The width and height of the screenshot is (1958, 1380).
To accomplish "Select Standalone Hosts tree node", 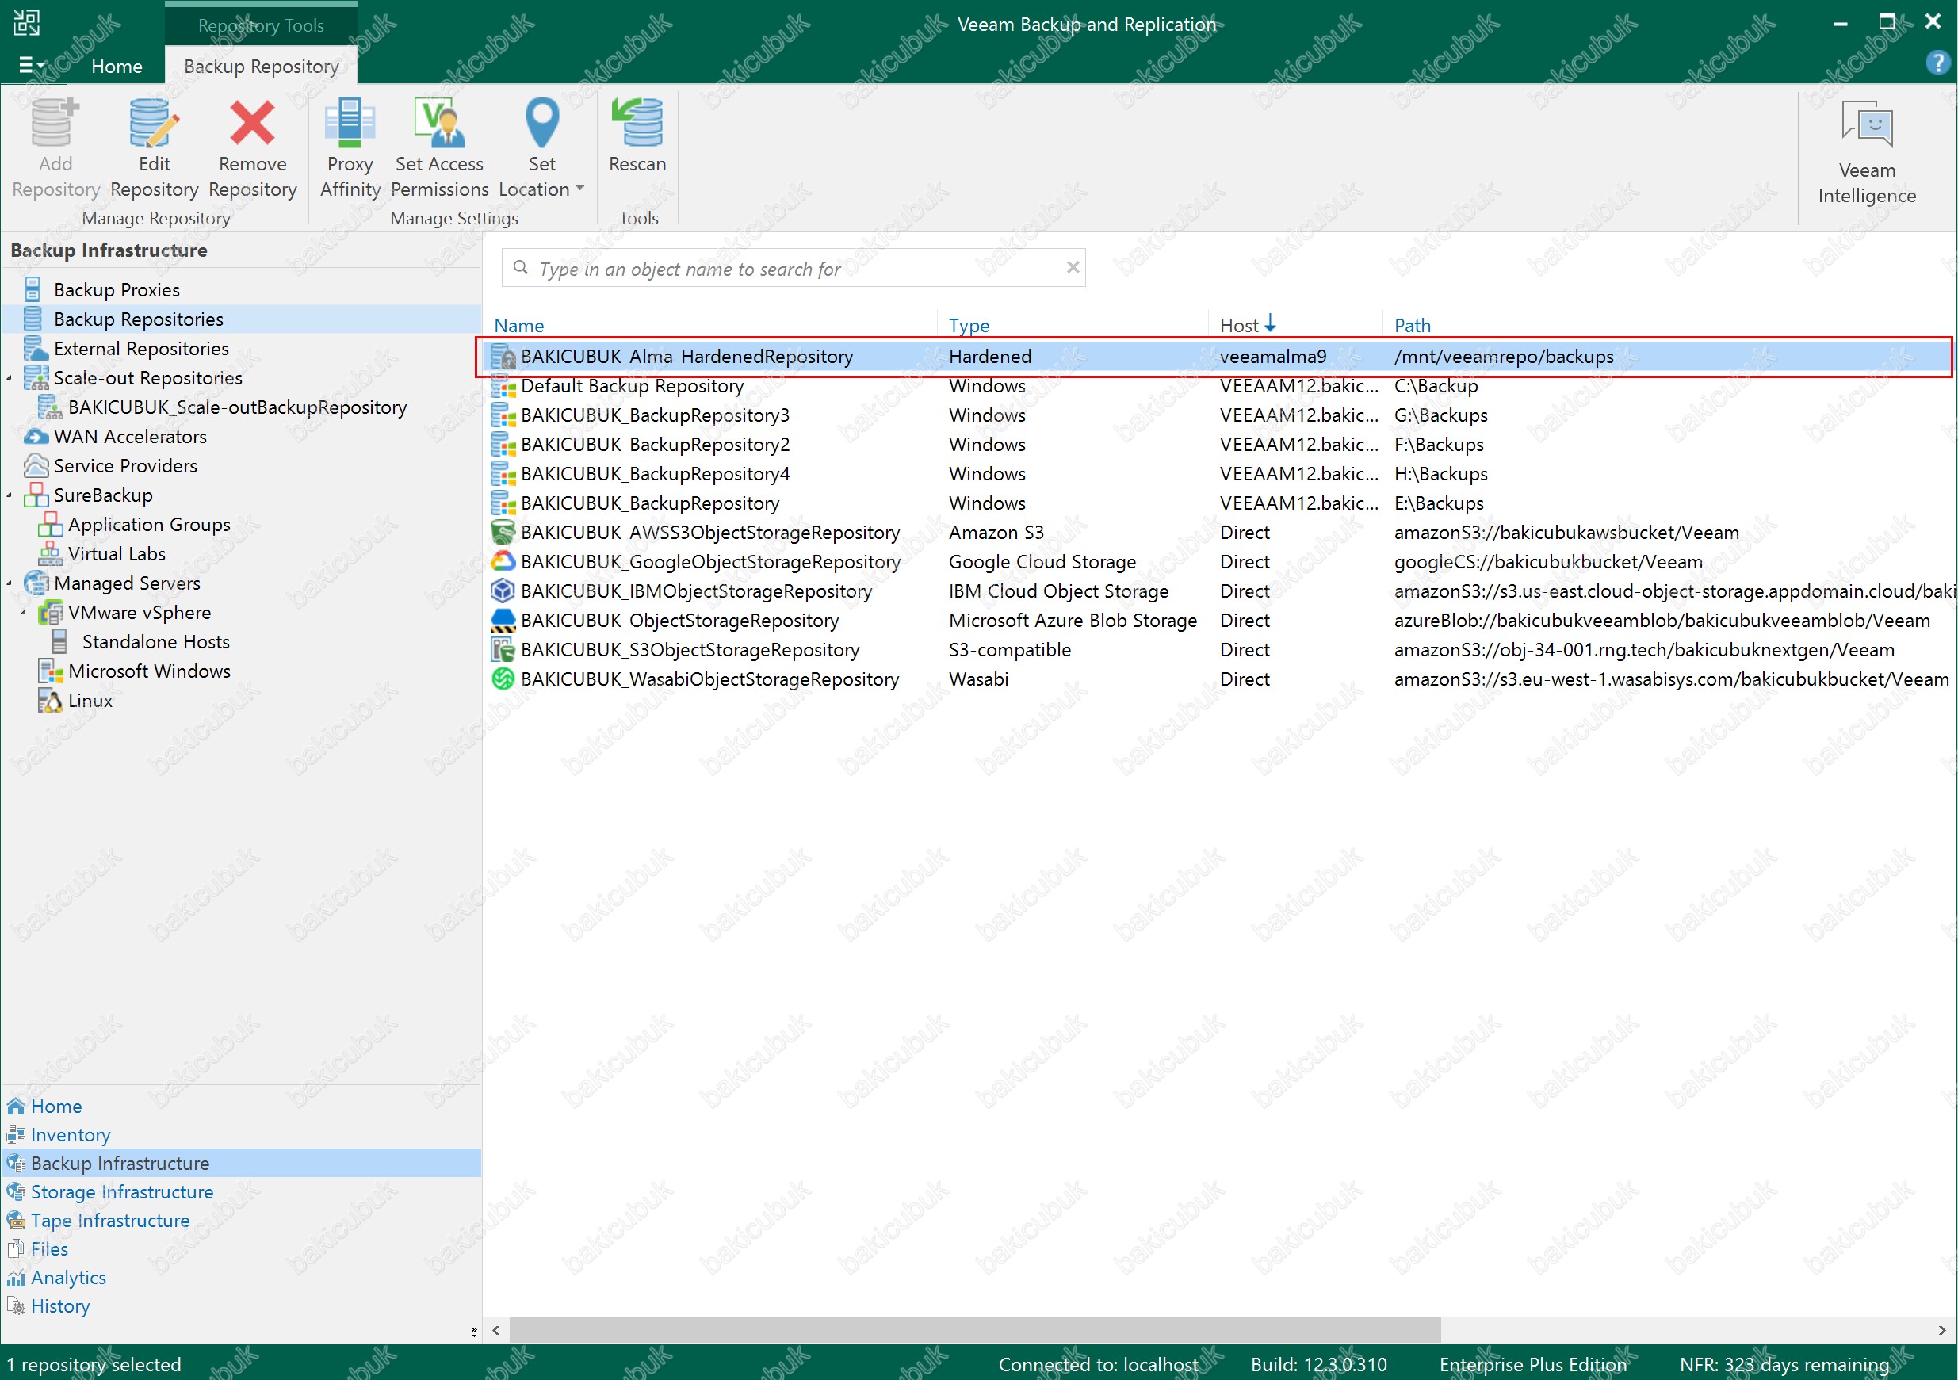I will [x=155, y=641].
